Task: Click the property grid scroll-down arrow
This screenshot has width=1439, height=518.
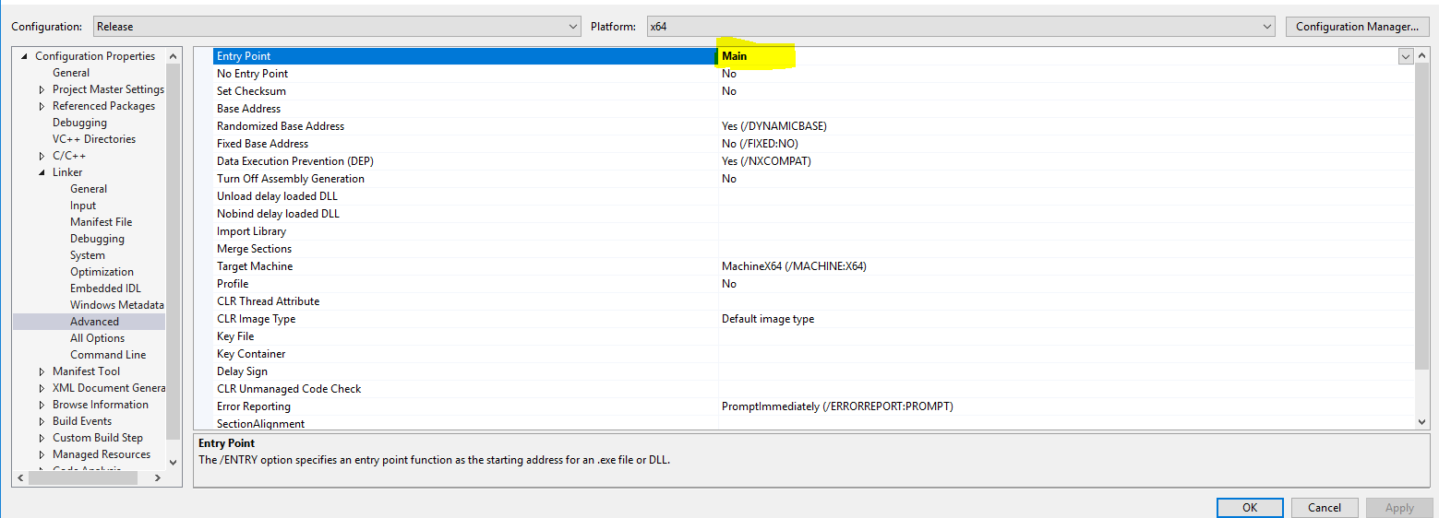Action: [x=1421, y=421]
